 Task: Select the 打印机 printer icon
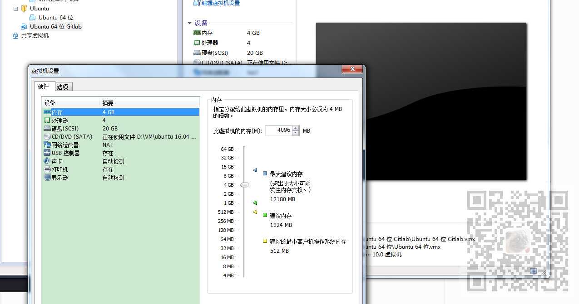pyautogui.click(x=47, y=169)
